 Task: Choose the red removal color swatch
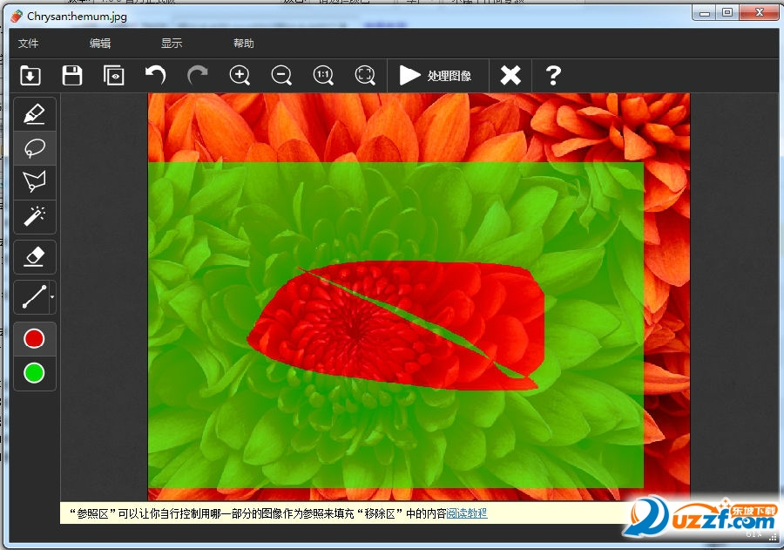point(35,339)
